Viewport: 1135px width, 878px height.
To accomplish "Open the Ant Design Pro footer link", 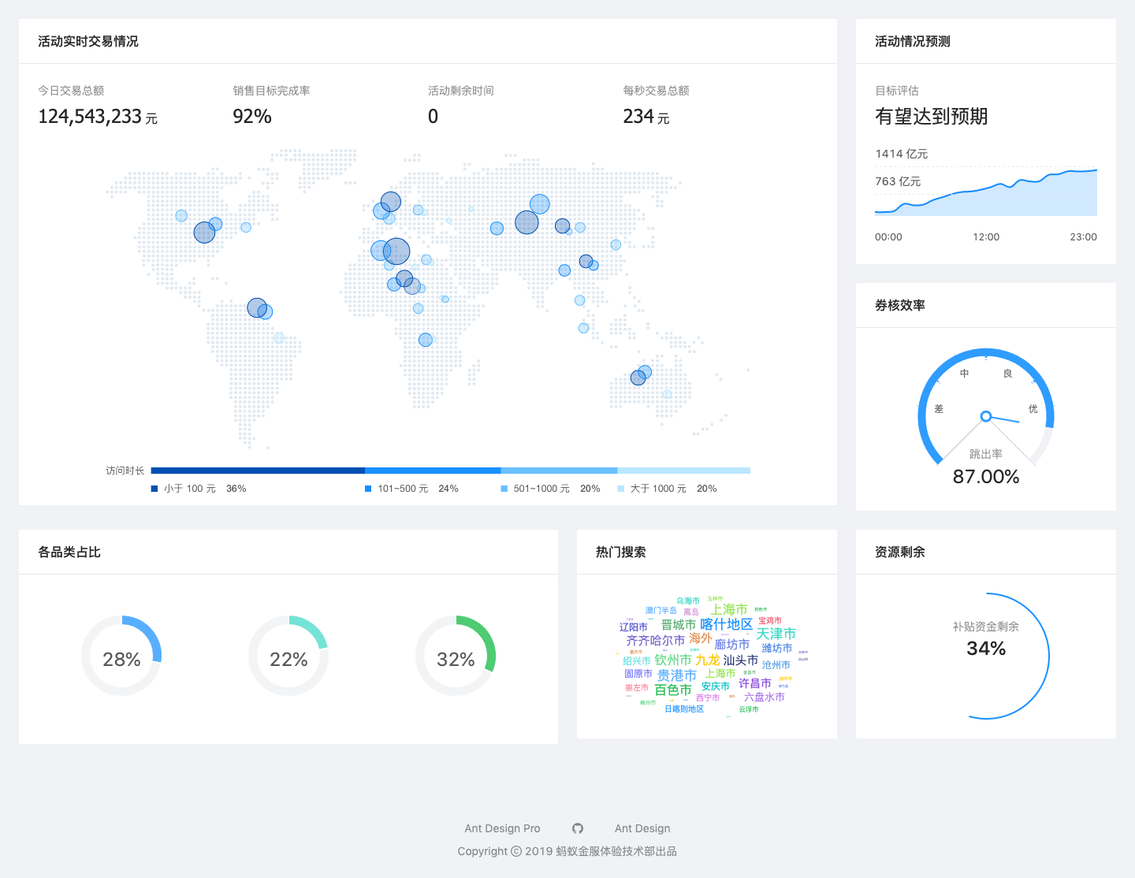I will (x=502, y=828).
